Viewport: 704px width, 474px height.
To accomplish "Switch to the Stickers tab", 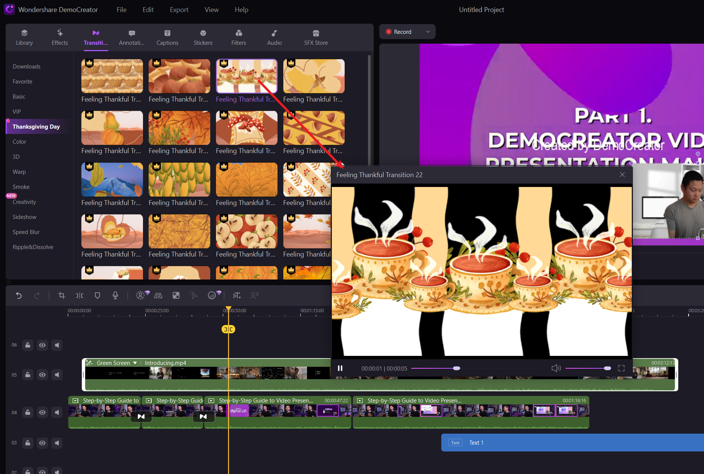I will [x=203, y=38].
